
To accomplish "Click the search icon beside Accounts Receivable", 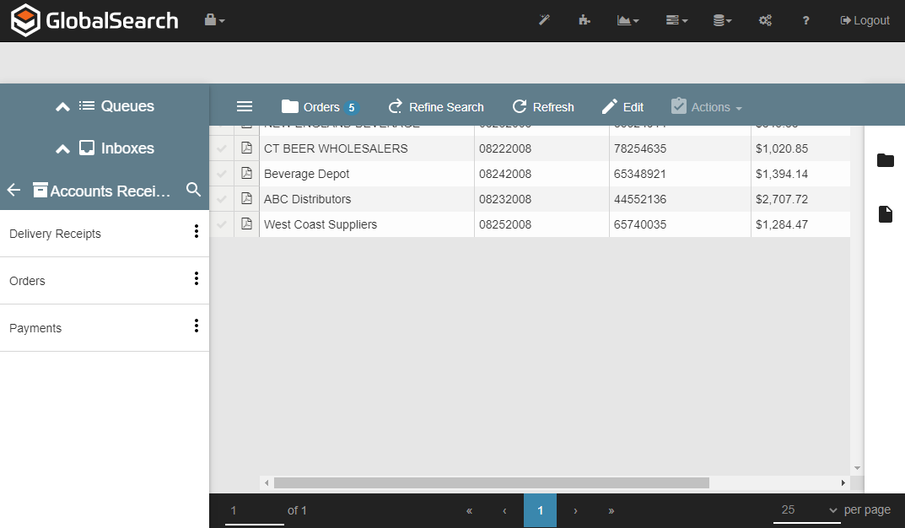I will (193, 190).
